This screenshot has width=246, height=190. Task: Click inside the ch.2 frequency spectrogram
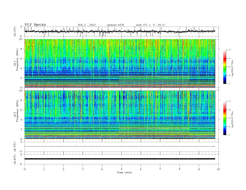click(120, 115)
